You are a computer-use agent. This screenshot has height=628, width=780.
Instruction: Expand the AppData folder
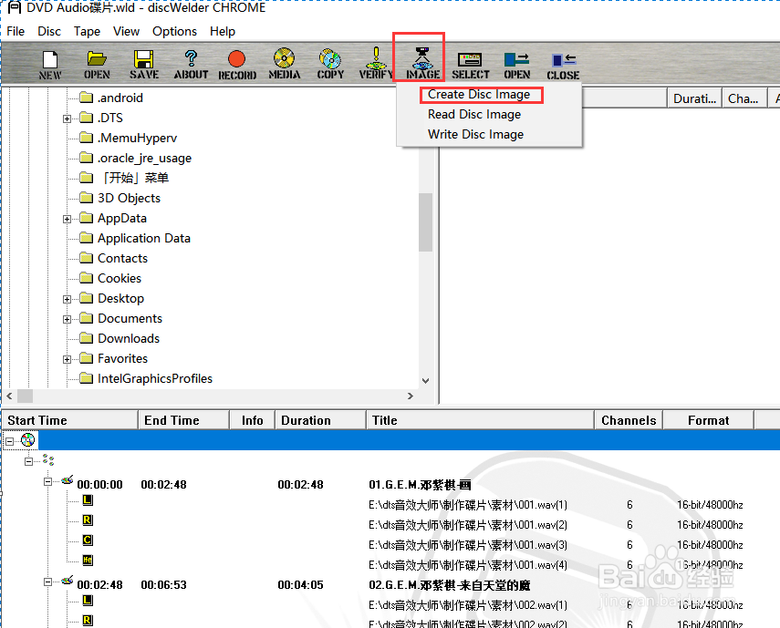pos(67,219)
